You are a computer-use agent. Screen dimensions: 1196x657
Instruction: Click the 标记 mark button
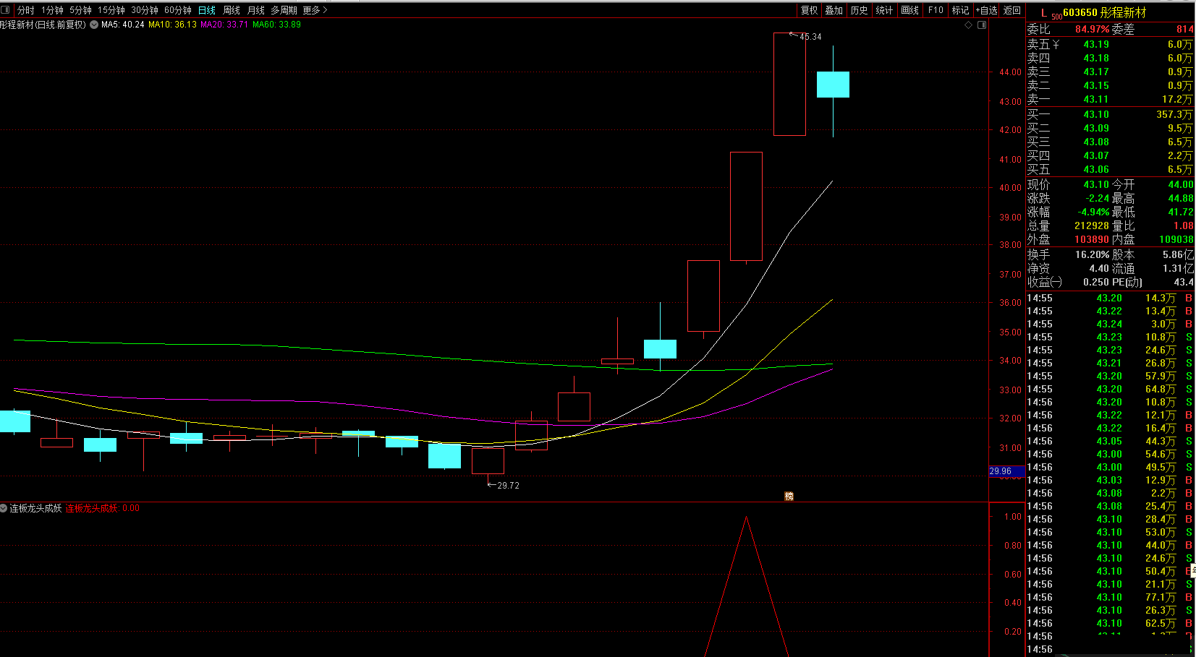tap(960, 10)
